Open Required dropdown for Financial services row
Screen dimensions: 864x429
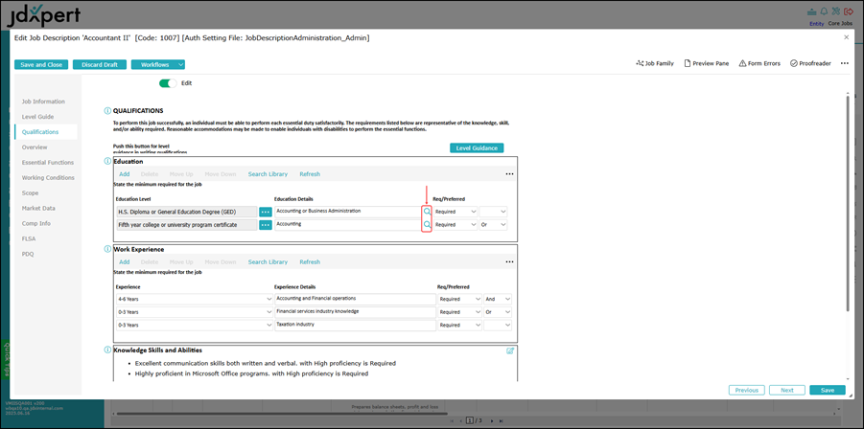459,312
